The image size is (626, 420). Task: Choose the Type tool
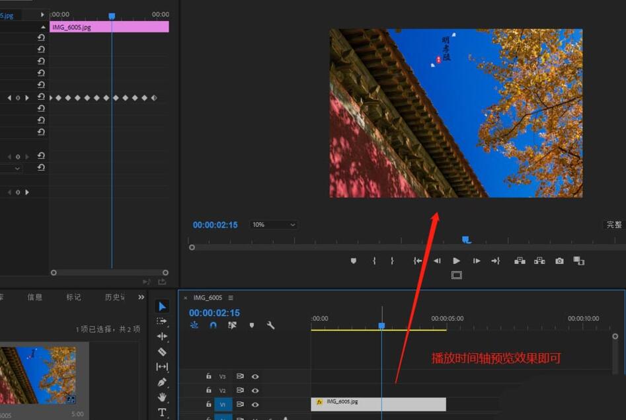point(161,413)
